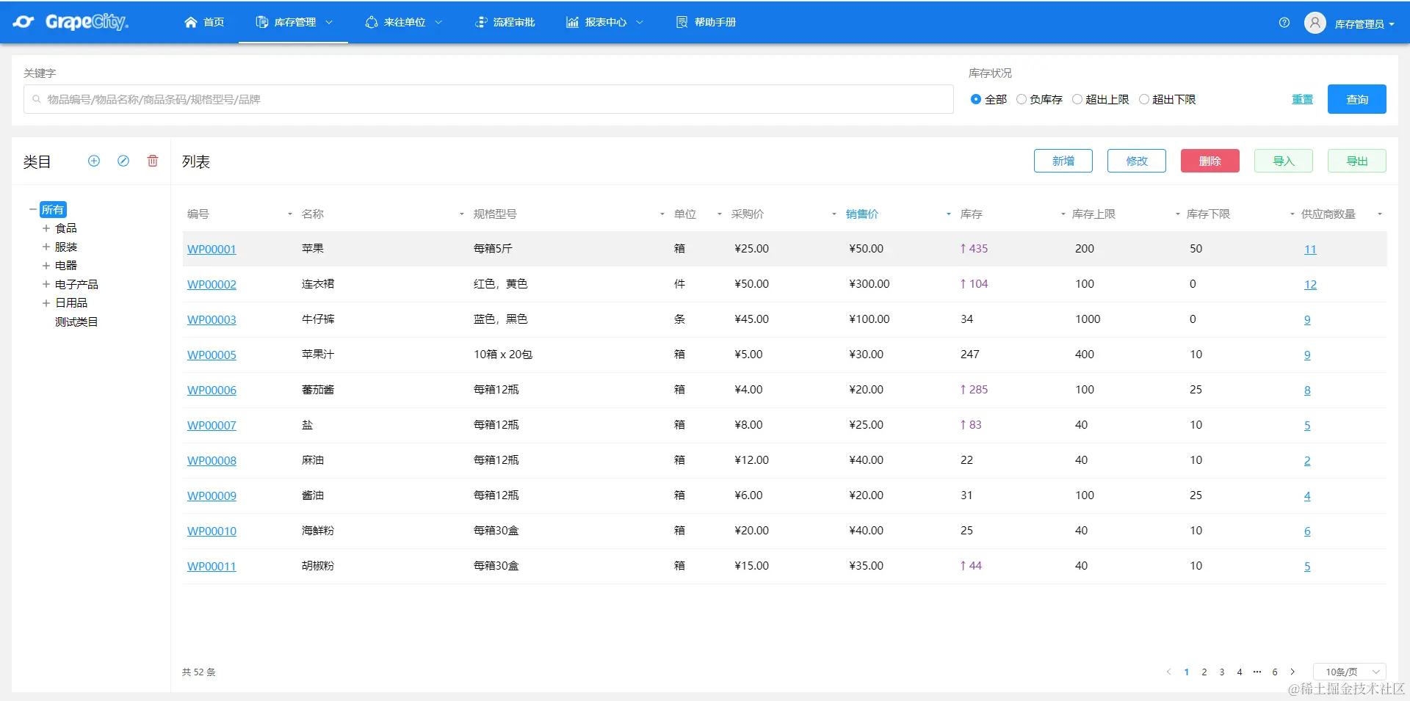Select the 超出上限 radio option

1077,99
